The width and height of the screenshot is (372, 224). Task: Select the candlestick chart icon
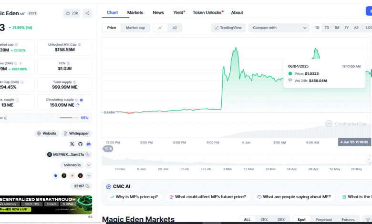click(x=175, y=28)
